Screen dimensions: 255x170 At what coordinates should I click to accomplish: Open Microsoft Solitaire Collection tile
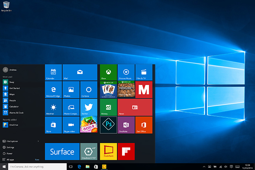(109, 90)
